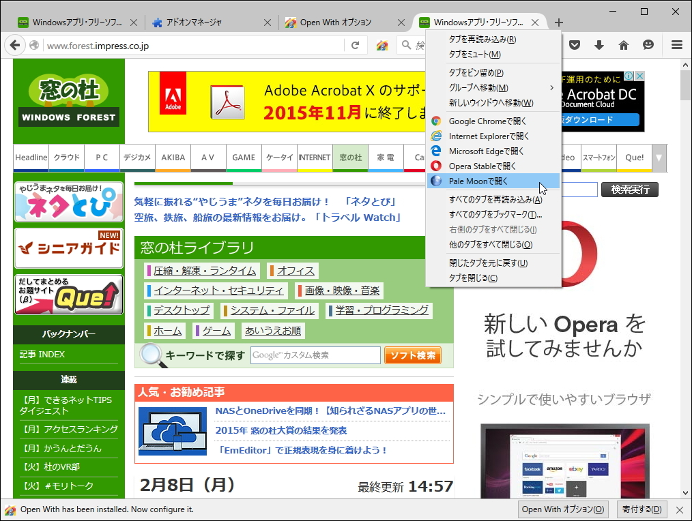Save page with the Pocket icon
This screenshot has width=692, height=521.
[575, 44]
